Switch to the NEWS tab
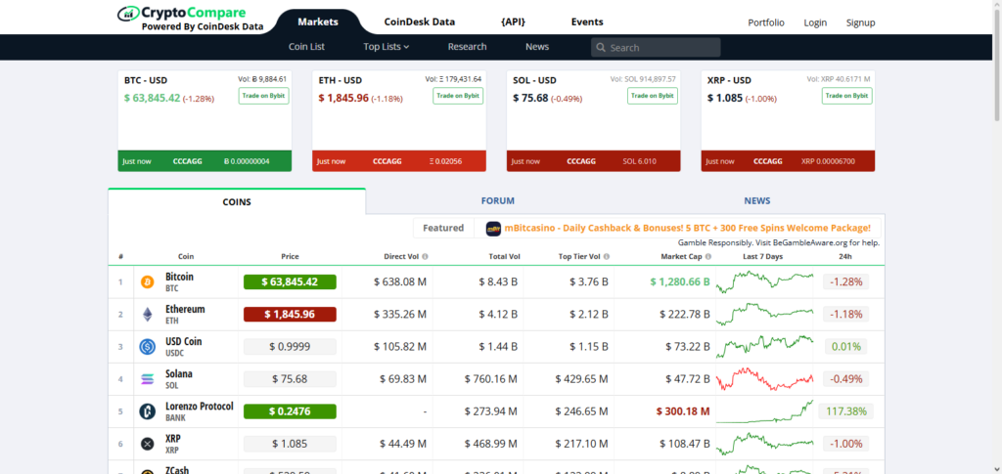1002x474 pixels. tap(756, 201)
